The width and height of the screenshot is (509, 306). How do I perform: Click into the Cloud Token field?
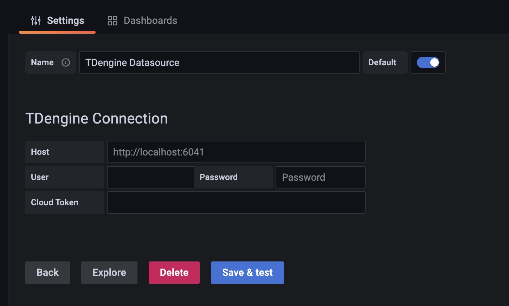236,202
